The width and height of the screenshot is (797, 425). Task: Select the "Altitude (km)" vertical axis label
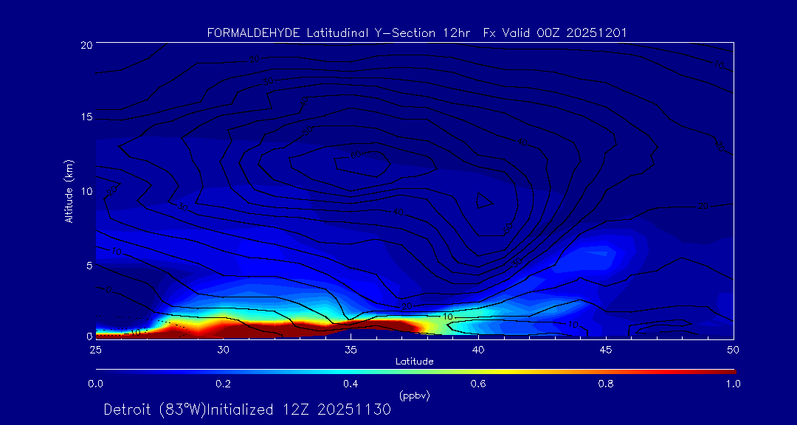69,192
